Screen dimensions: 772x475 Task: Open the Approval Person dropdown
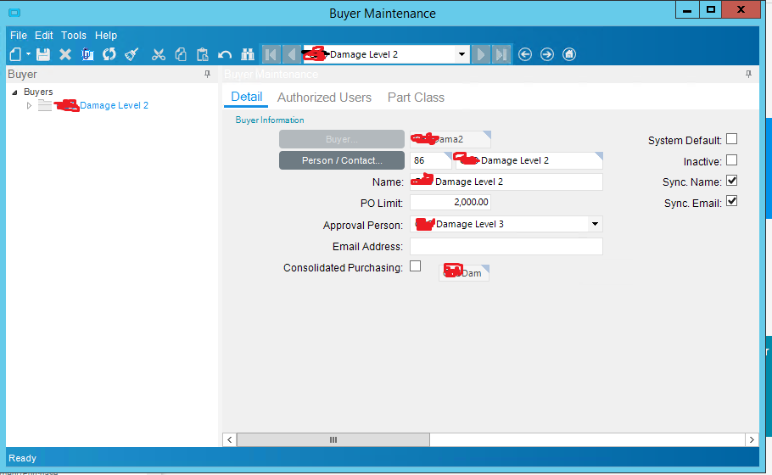point(595,224)
